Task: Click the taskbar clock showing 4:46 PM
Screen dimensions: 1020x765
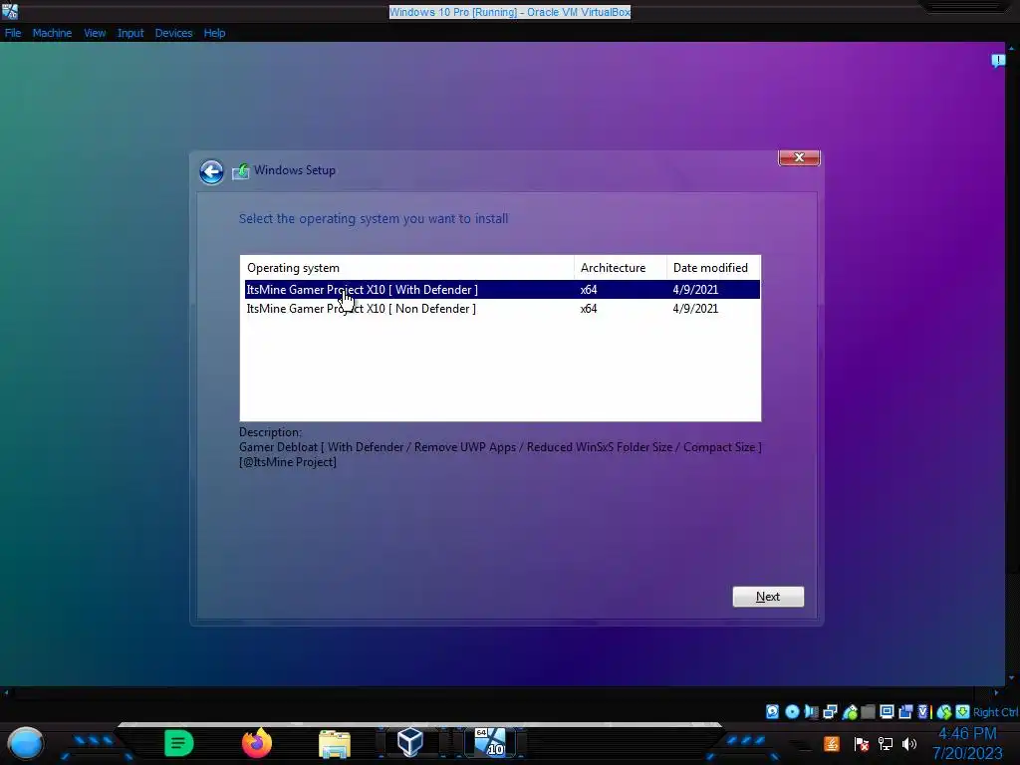Action: pyautogui.click(x=967, y=743)
